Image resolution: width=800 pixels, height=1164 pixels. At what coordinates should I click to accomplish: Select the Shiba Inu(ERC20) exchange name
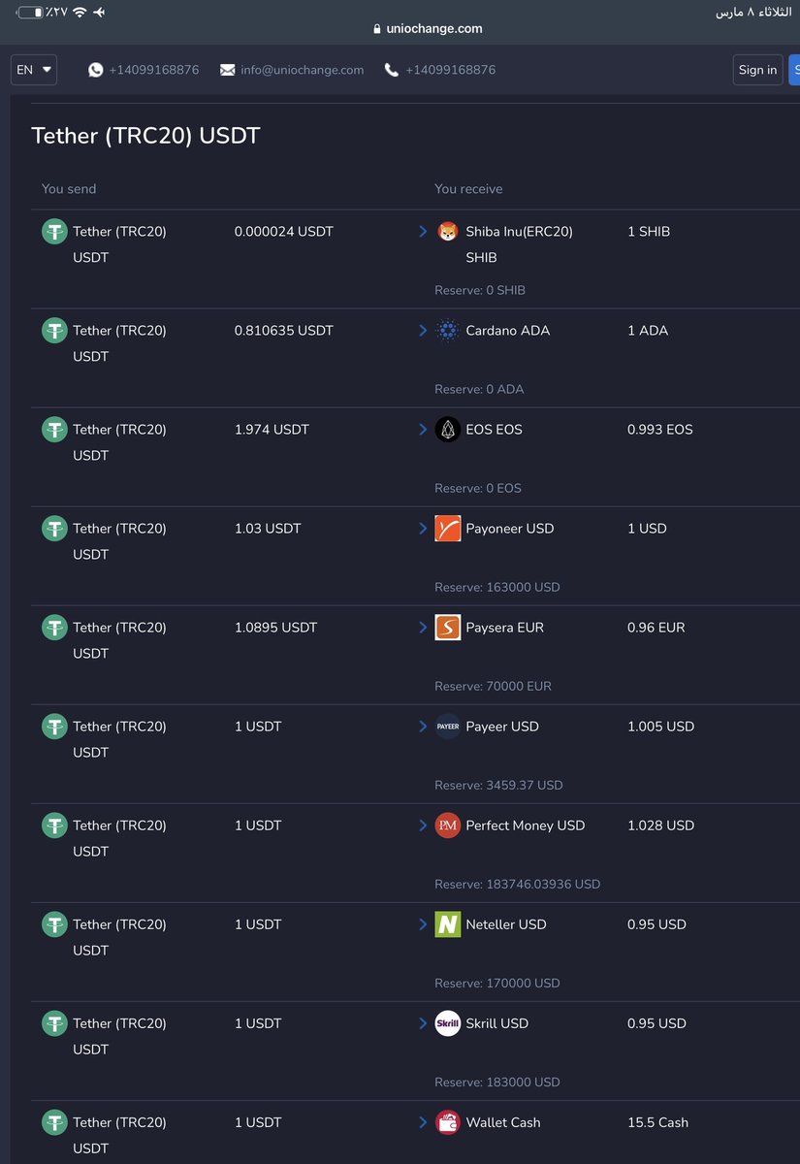tap(520, 232)
